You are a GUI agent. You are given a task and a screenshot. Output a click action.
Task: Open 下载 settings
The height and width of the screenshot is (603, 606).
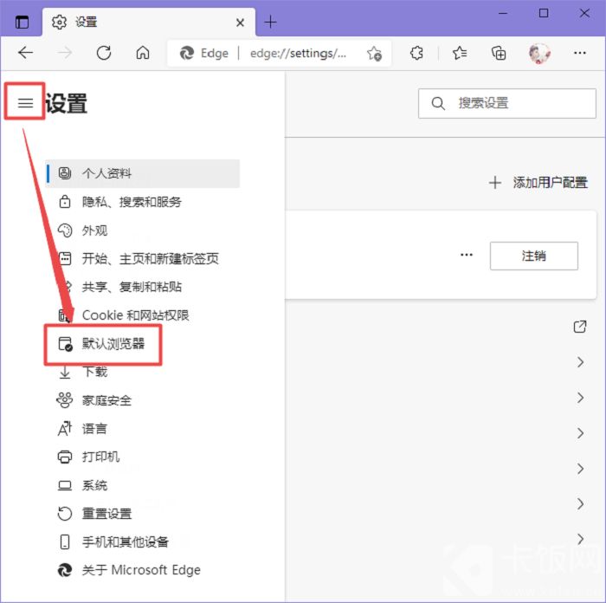[x=82, y=372]
